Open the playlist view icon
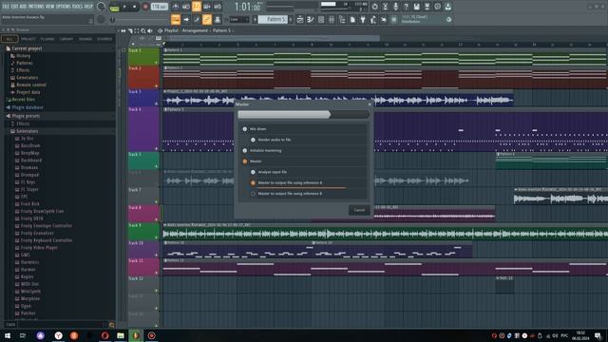The image size is (608, 342). [300, 19]
